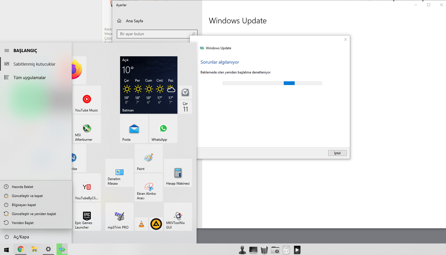Select Güncelleştir ve kapat option
The height and width of the screenshot is (255, 446).
36,196
